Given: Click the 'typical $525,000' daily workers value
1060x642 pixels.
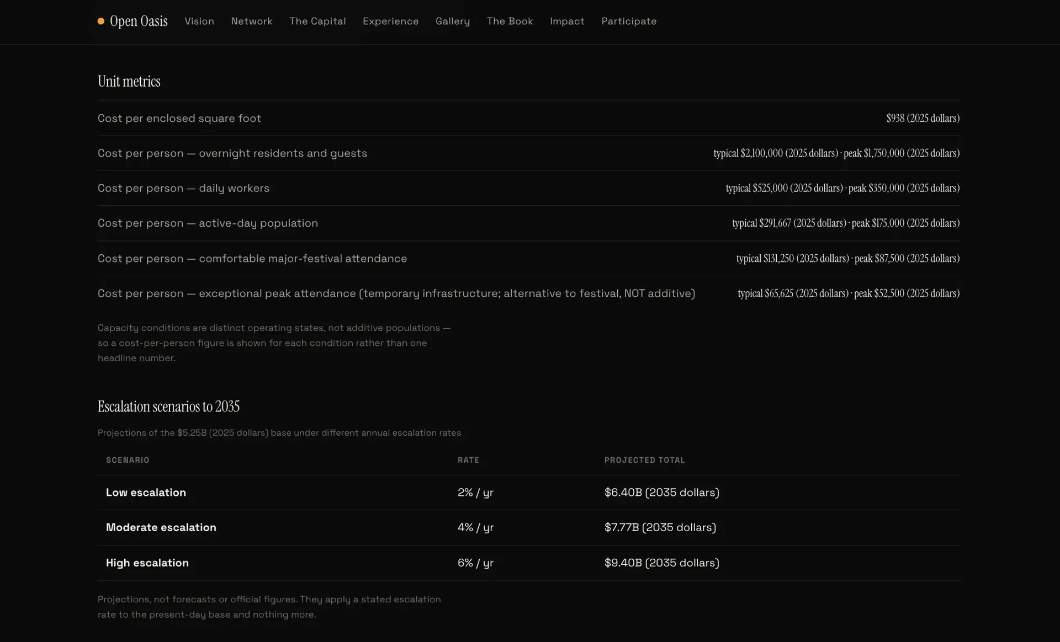Looking at the screenshot, I should coord(842,188).
